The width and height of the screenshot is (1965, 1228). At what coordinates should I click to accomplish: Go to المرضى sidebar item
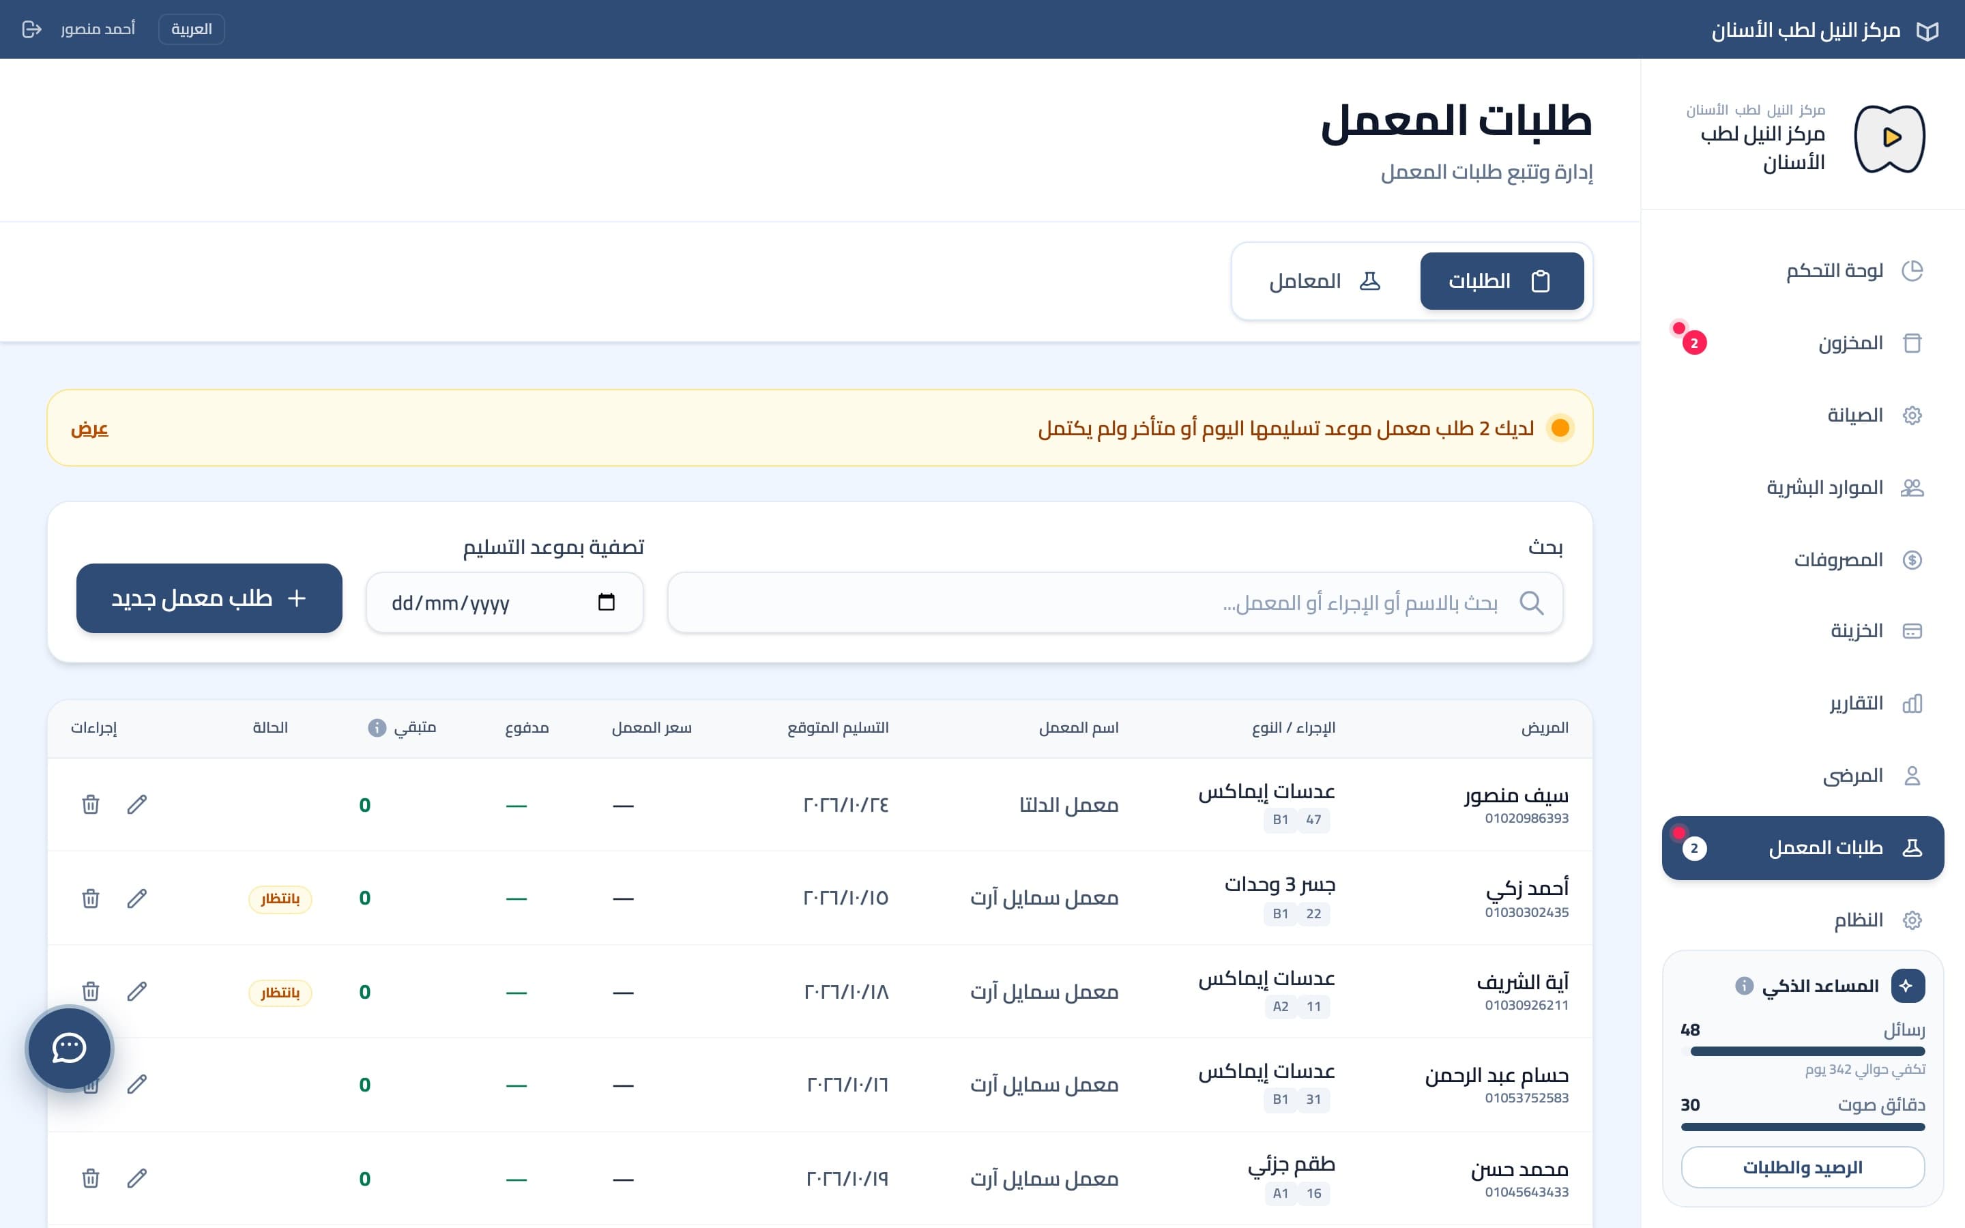click(1803, 776)
